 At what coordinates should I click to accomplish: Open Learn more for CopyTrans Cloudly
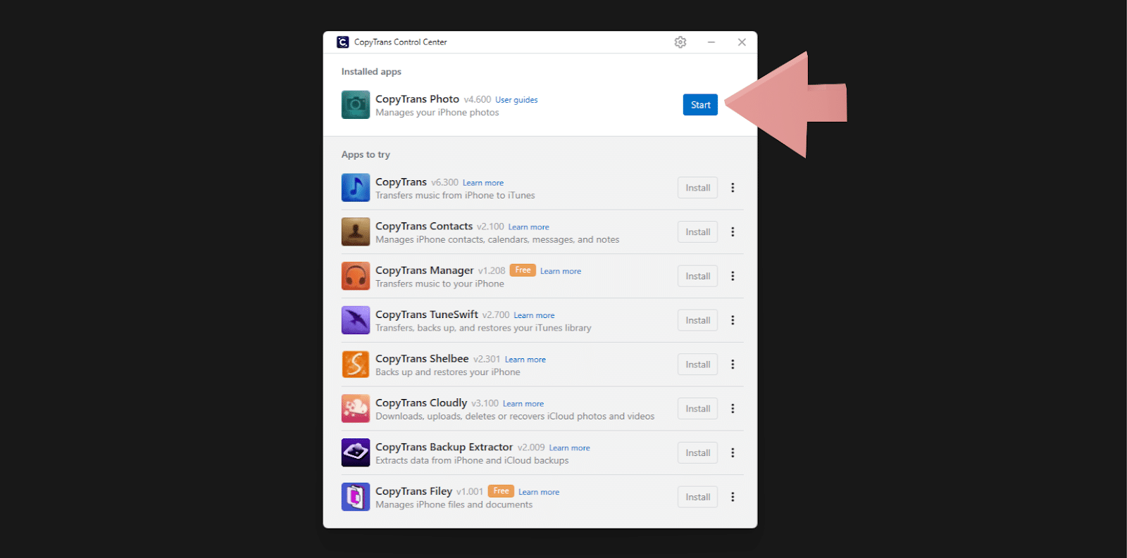click(523, 404)
